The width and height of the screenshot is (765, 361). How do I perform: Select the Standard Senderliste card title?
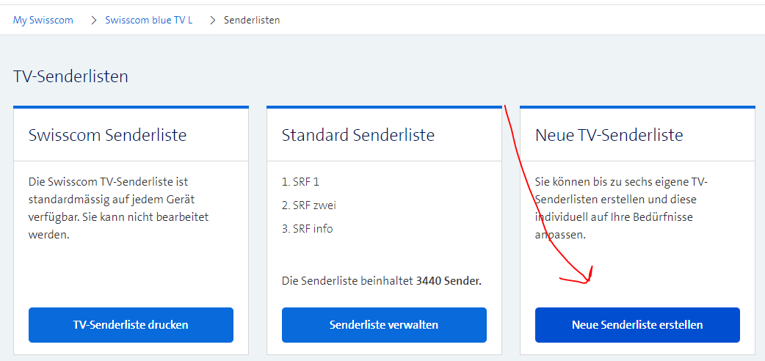click(358, 135)
